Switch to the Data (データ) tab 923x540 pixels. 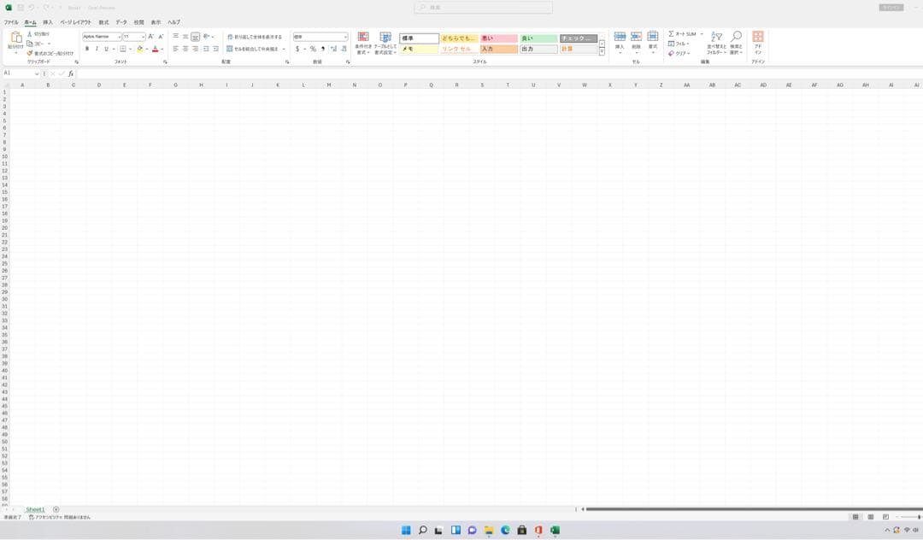tap(121, 21)
